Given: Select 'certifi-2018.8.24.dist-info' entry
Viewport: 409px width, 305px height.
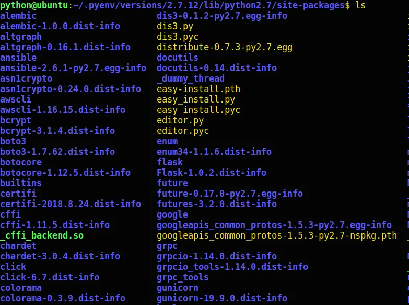Looking at the screenshot, I should 71,204.
